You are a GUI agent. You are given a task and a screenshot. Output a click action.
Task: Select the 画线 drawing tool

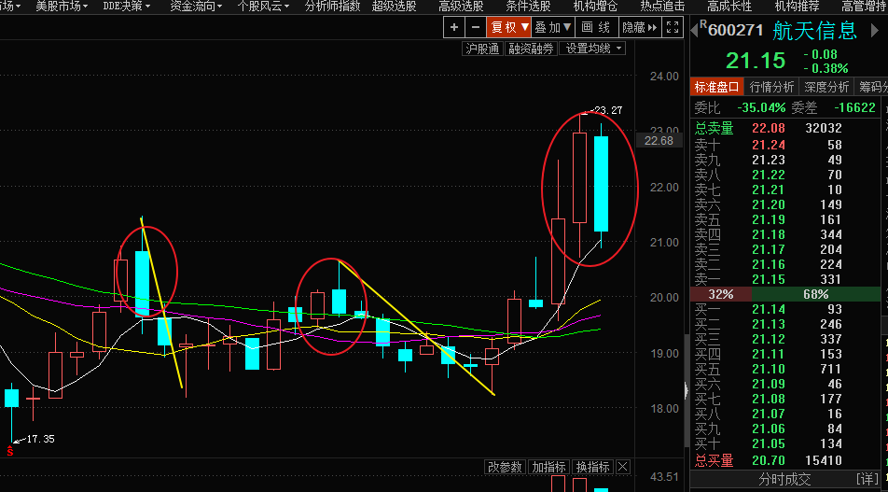click(x=596, y=27)
